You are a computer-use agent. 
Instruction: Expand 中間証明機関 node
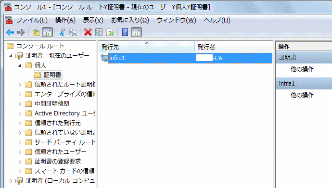click(20, 104)
